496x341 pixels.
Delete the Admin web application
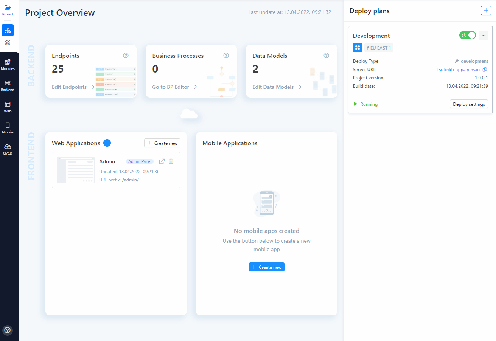click(x=171, y=161)
